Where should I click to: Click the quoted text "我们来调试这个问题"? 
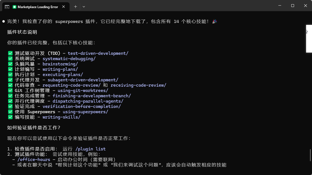click(136, 165)
